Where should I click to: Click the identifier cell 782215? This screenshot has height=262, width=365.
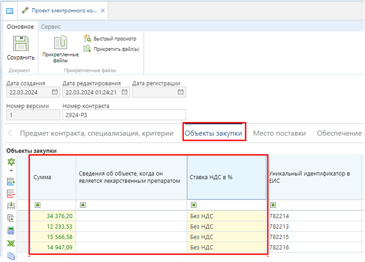coord(314,237)
